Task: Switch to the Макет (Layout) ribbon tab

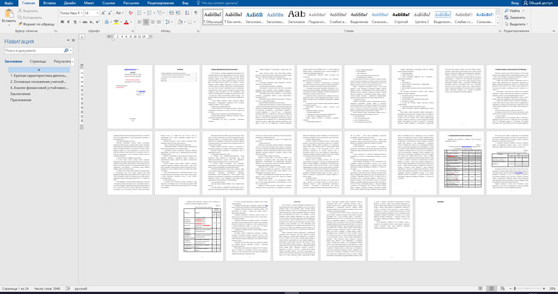Action: click(89, 3)
